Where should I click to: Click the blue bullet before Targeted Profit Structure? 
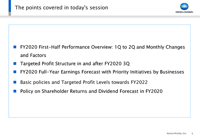(15, 64)
